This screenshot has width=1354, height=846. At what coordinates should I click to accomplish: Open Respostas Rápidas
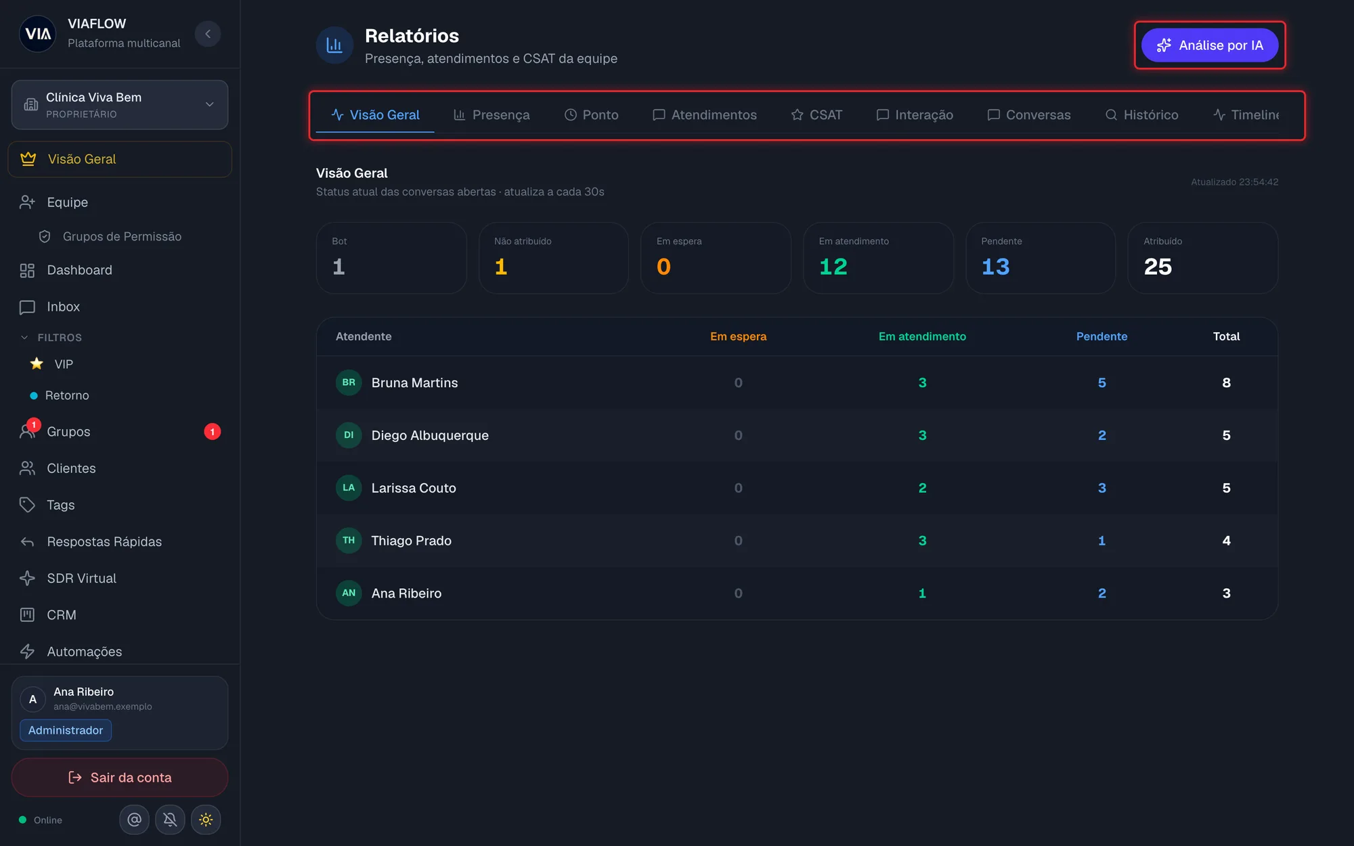point(120,541)
